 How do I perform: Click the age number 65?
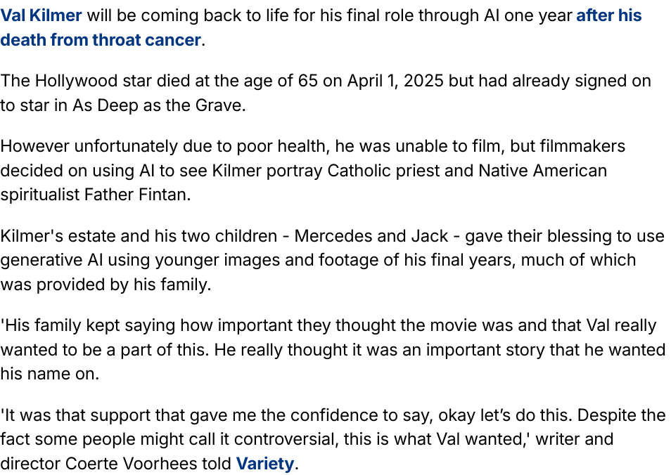pyautogui.click(x=307, y=81)
